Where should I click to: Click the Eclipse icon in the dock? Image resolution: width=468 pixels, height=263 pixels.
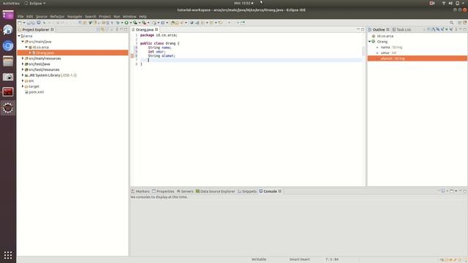(x=8, y=107)
